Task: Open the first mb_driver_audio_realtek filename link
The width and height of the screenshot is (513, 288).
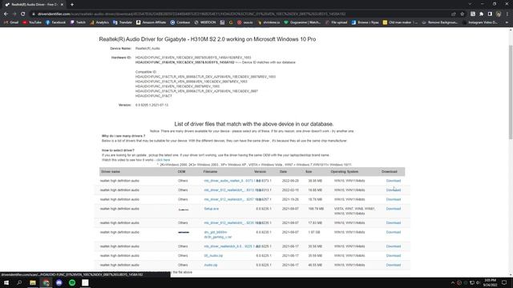Action: tap(229, 181)
